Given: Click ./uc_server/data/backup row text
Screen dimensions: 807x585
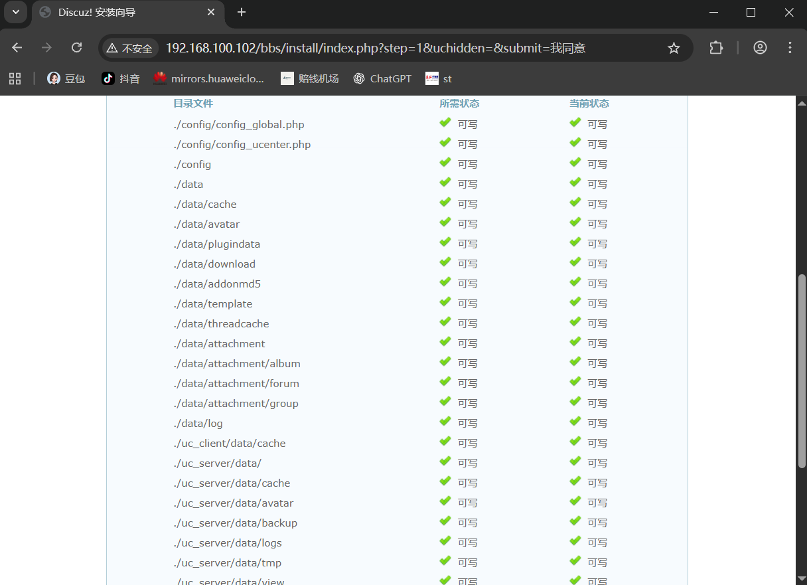Looking at the screenshot, I should tap(235, 523).
